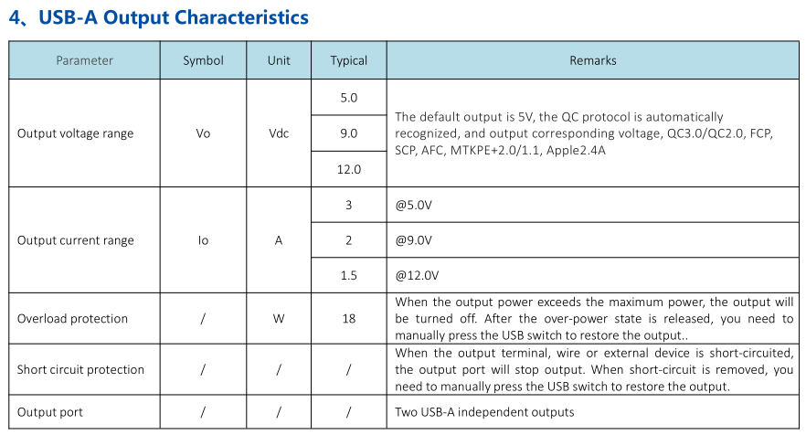Select the Parameter column header

coord(84,60)
